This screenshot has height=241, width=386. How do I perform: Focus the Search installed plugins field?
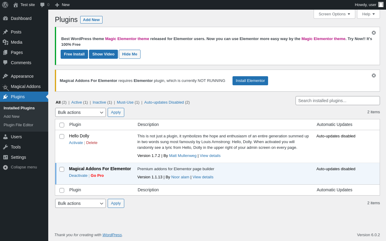point(337,101)
